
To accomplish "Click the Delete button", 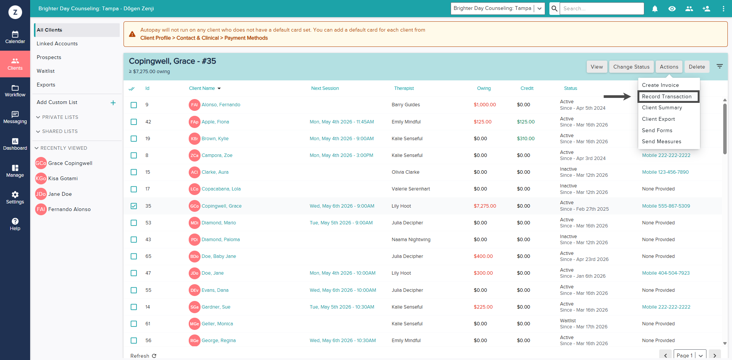I will coord(697,67).
